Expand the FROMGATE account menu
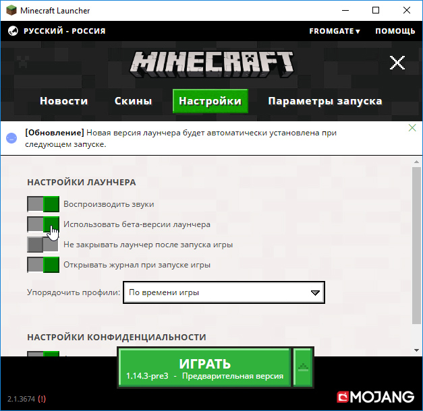The width and height of the screenshot is (423, 411). click(334, 31)
